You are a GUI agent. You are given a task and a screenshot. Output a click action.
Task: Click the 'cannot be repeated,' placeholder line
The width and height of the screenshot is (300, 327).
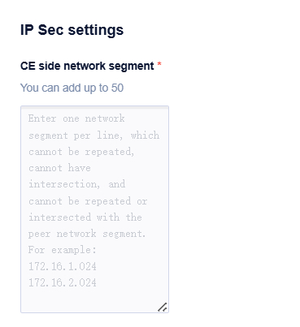tap(81, 152)
